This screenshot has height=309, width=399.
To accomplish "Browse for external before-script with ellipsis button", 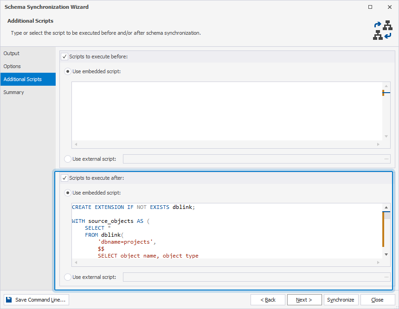I will 386,159.
